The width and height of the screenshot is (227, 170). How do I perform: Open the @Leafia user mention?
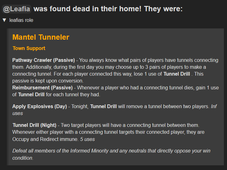pyautogui.click(x=17, y=9)
